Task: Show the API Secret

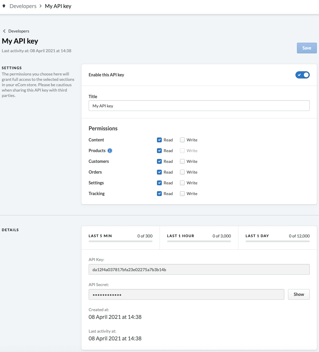Action: (299, 294)
